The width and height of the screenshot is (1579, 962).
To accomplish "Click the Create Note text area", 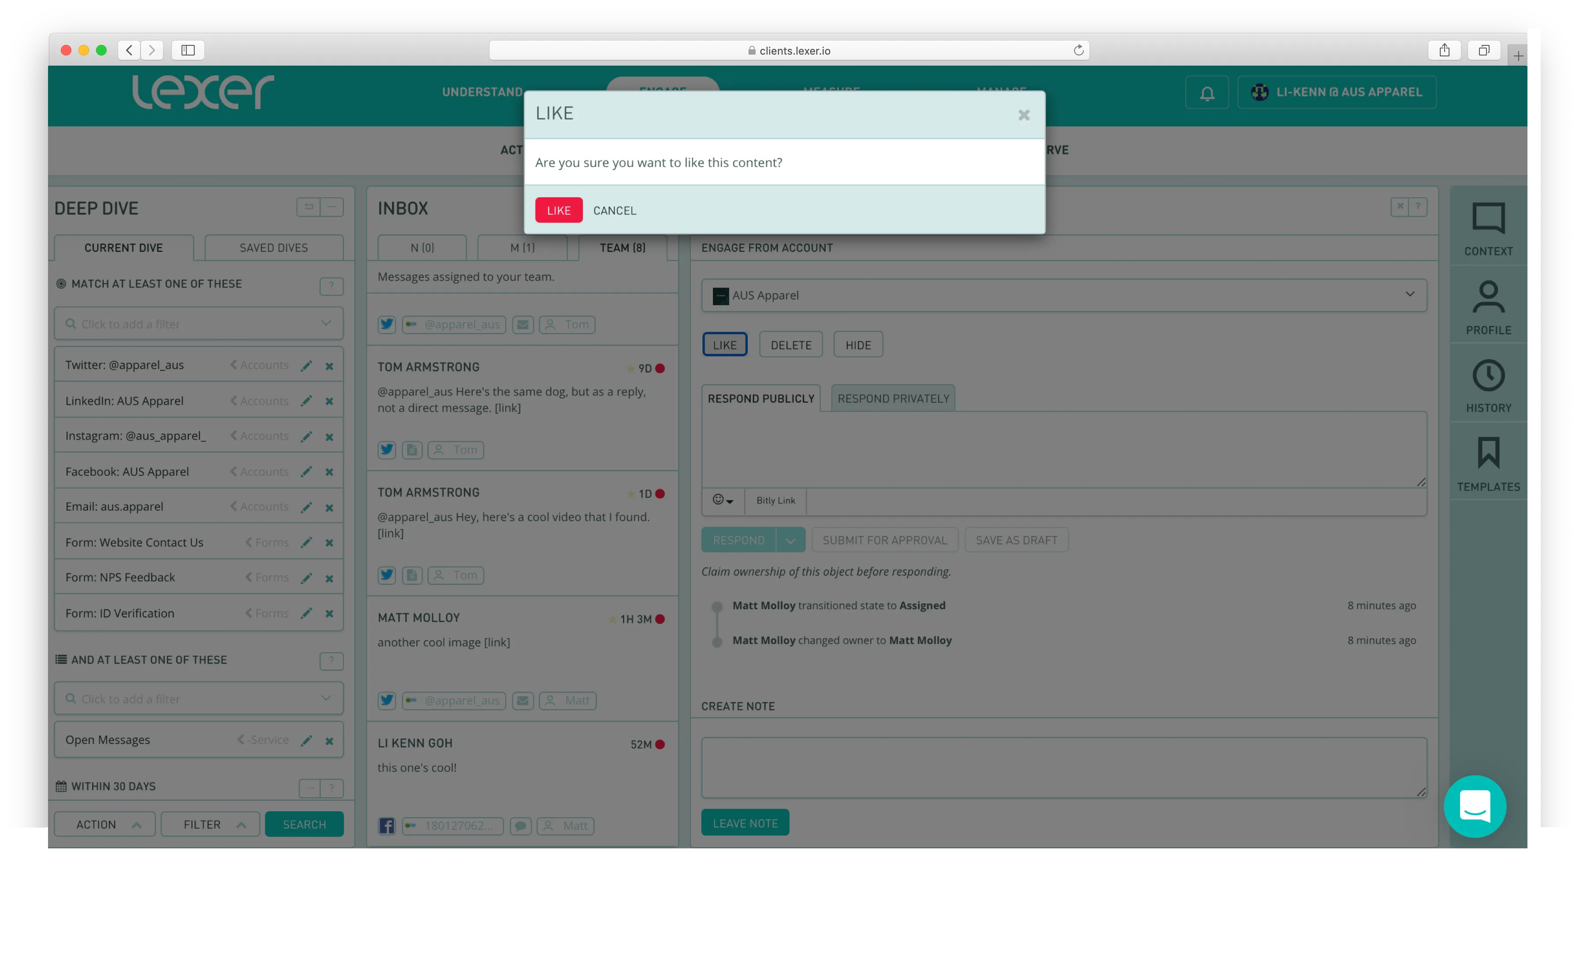I will click(1063, 767).
